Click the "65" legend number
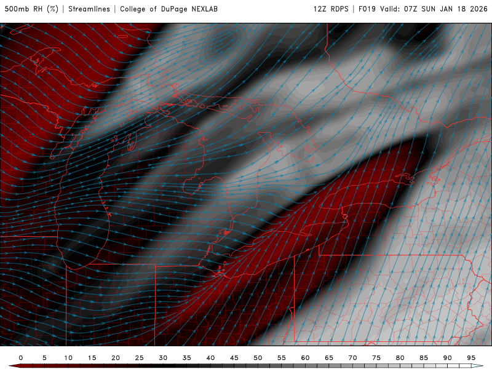 pos(329,358)
